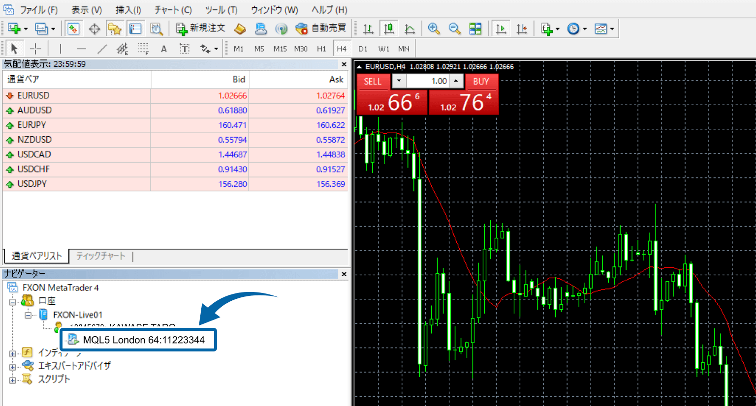The image size is (756, 406).
Task: Toggle the Market Watch window icon
Action: tap(73, 29)
